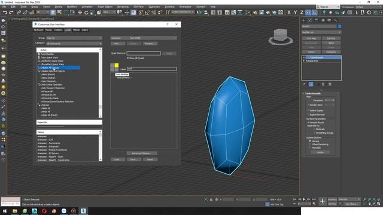Open Configure Modifier Sets icon
The image size is (383, 215).
[x=330, y=84]
